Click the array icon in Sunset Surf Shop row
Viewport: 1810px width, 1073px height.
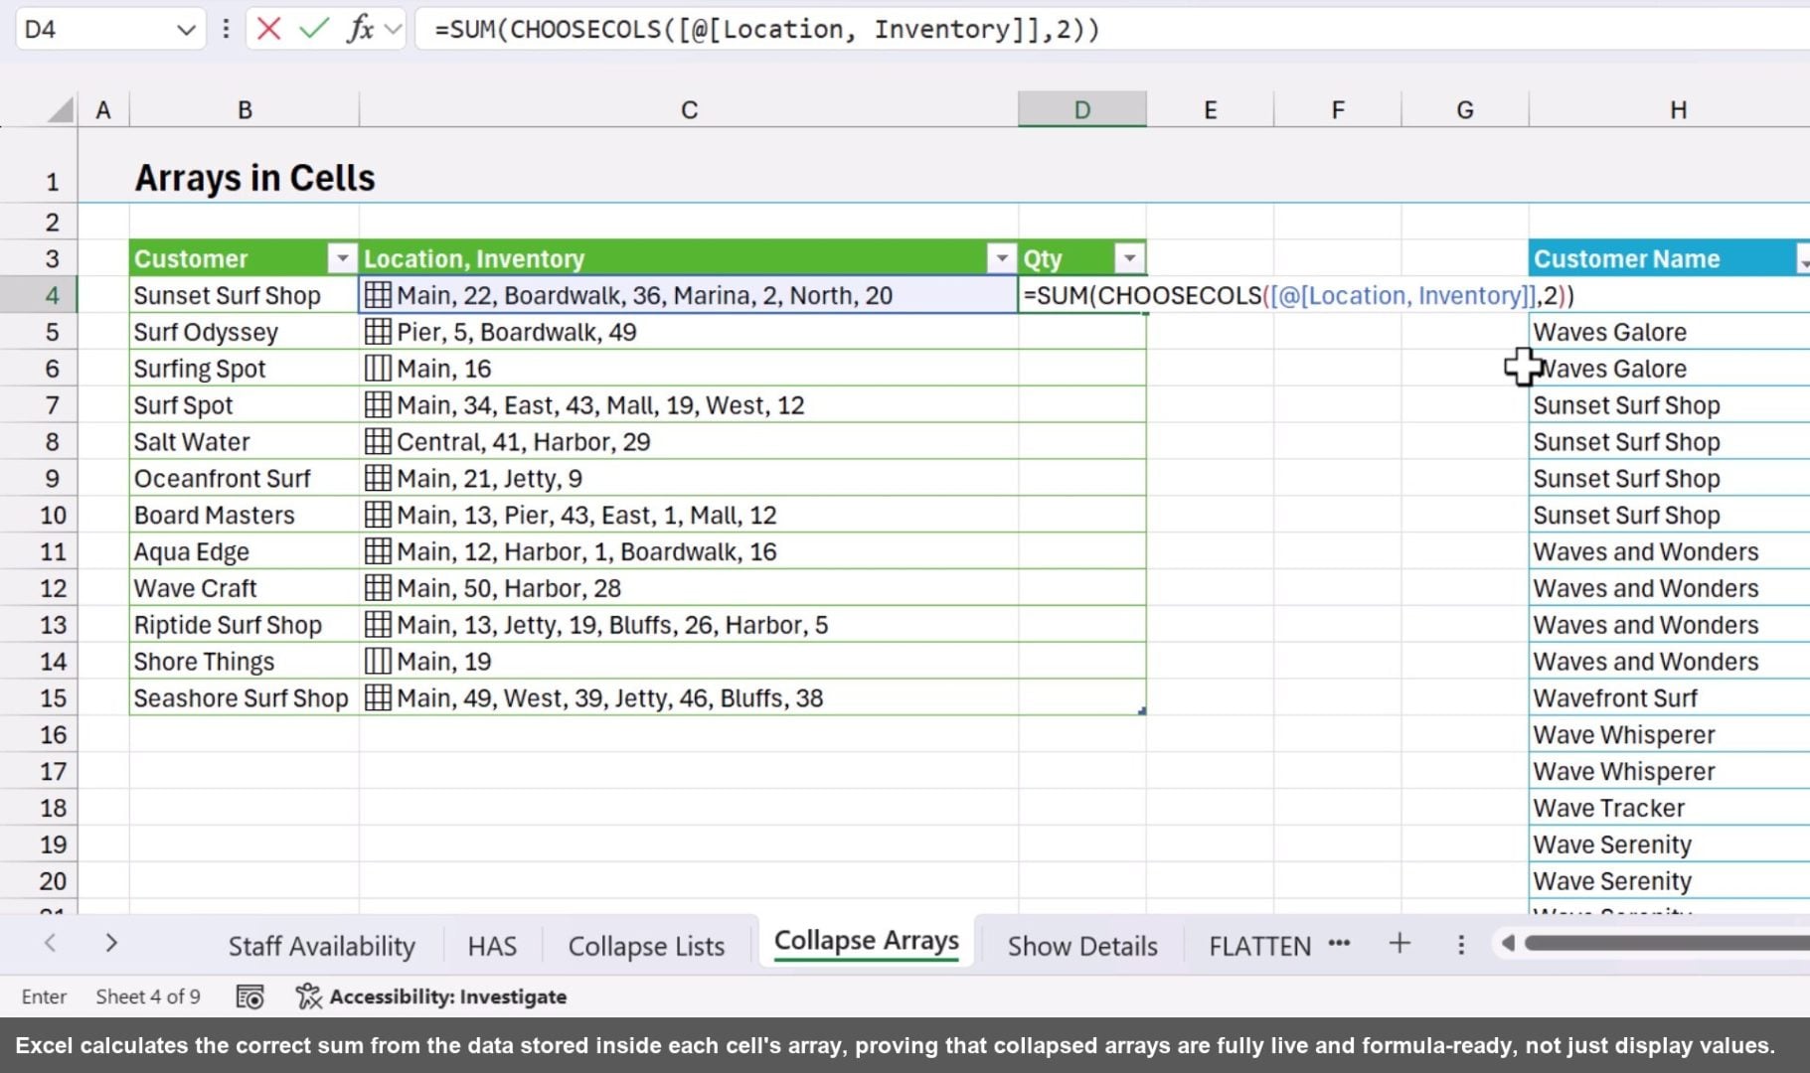[377, 295]
